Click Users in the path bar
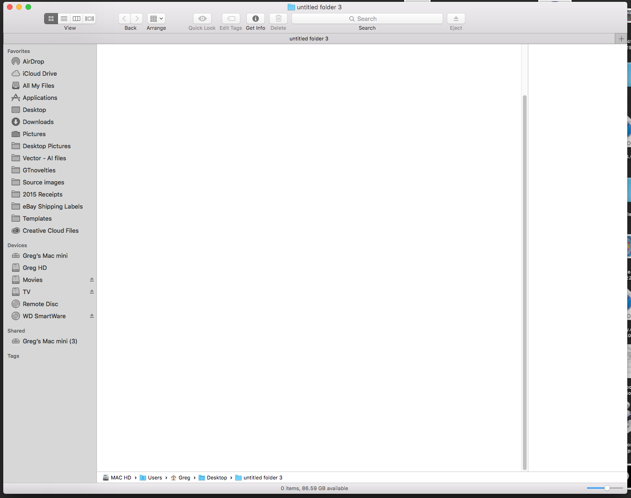 coord(151,478)
